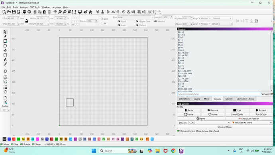Click the lock aspect ratio padlock

coord(26,21)
